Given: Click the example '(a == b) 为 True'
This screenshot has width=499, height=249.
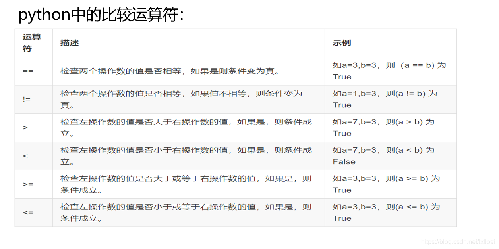Looking at the screenshot, I should (391, 71).
